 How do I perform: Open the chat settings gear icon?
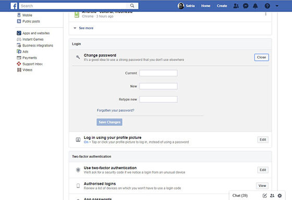pyautogui.click(x=279, y=196)
